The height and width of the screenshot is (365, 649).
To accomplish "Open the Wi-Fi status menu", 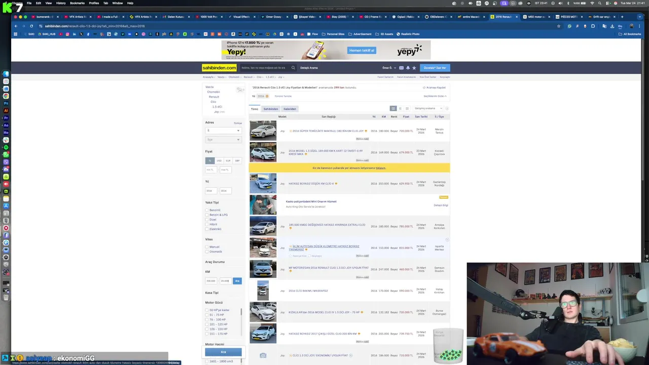I will [x=592, y=3].
